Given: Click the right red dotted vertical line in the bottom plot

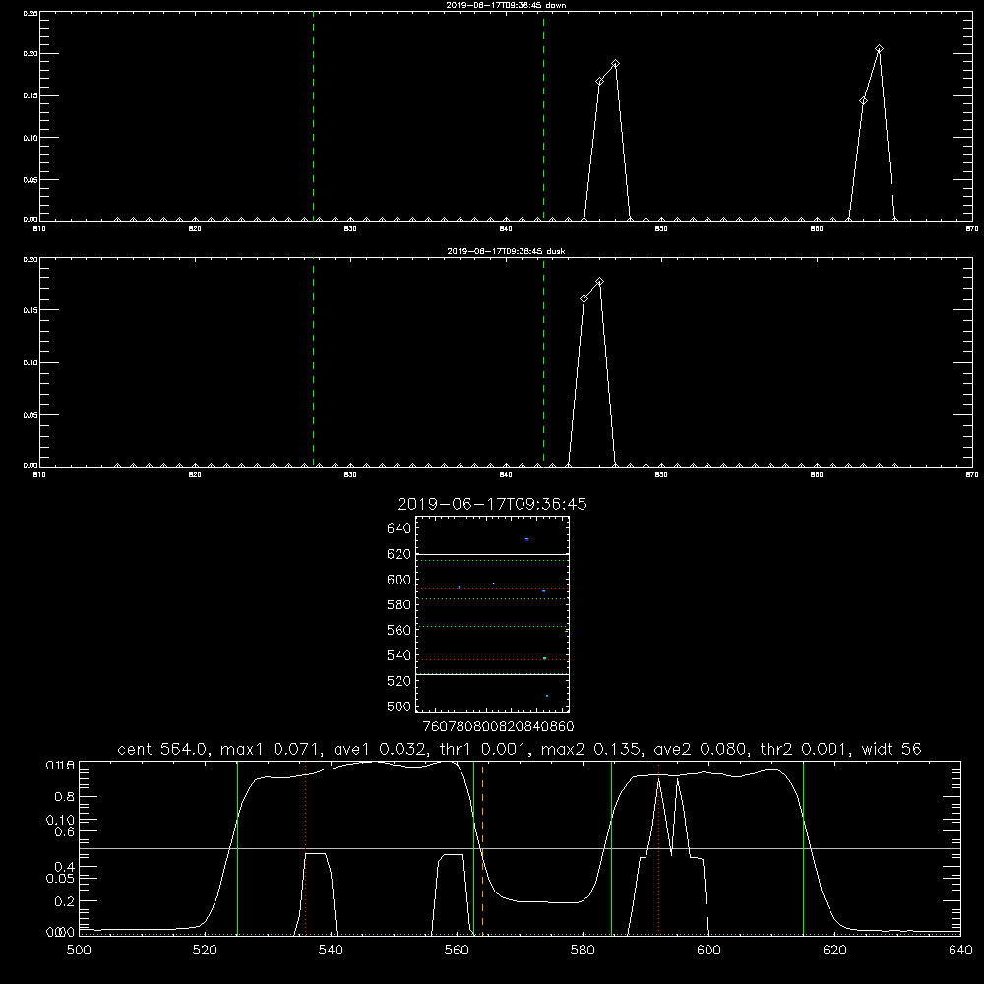Looking at the screenshot, I should click(x=659, y=847).
